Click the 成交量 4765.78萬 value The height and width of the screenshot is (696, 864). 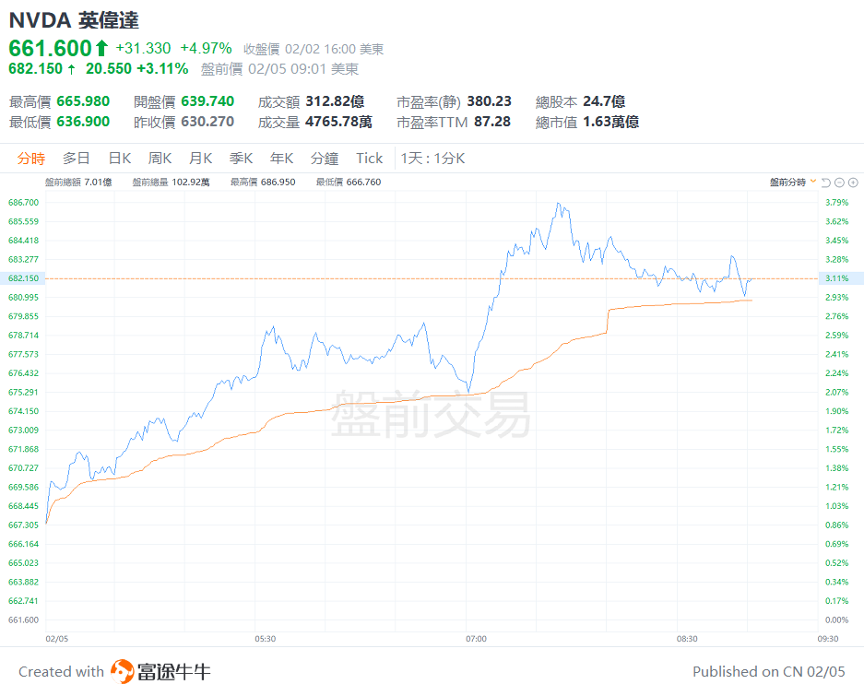[339, 122]
